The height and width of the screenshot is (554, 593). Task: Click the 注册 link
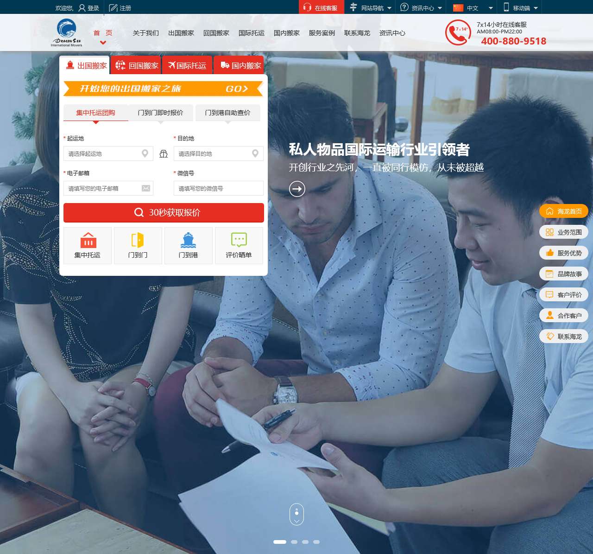[126, 8]
